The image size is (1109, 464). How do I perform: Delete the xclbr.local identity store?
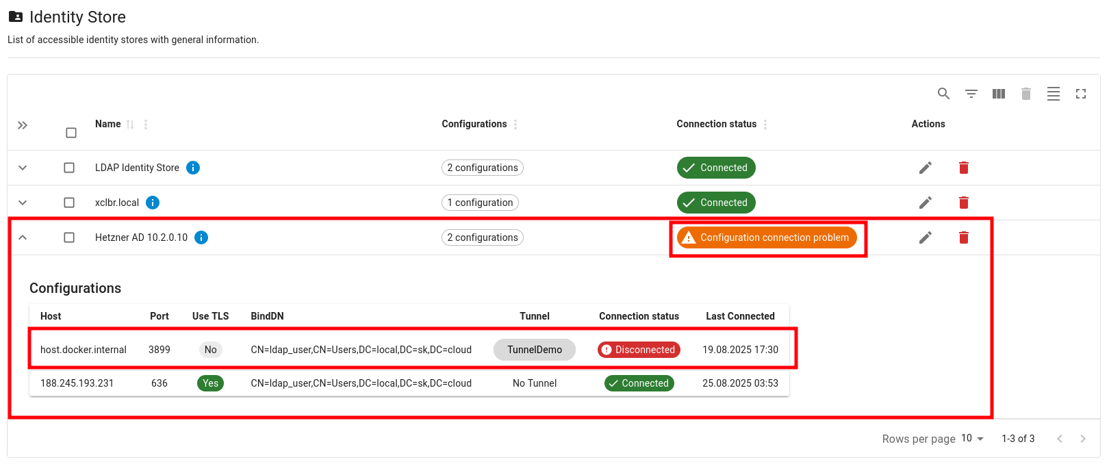963,203
